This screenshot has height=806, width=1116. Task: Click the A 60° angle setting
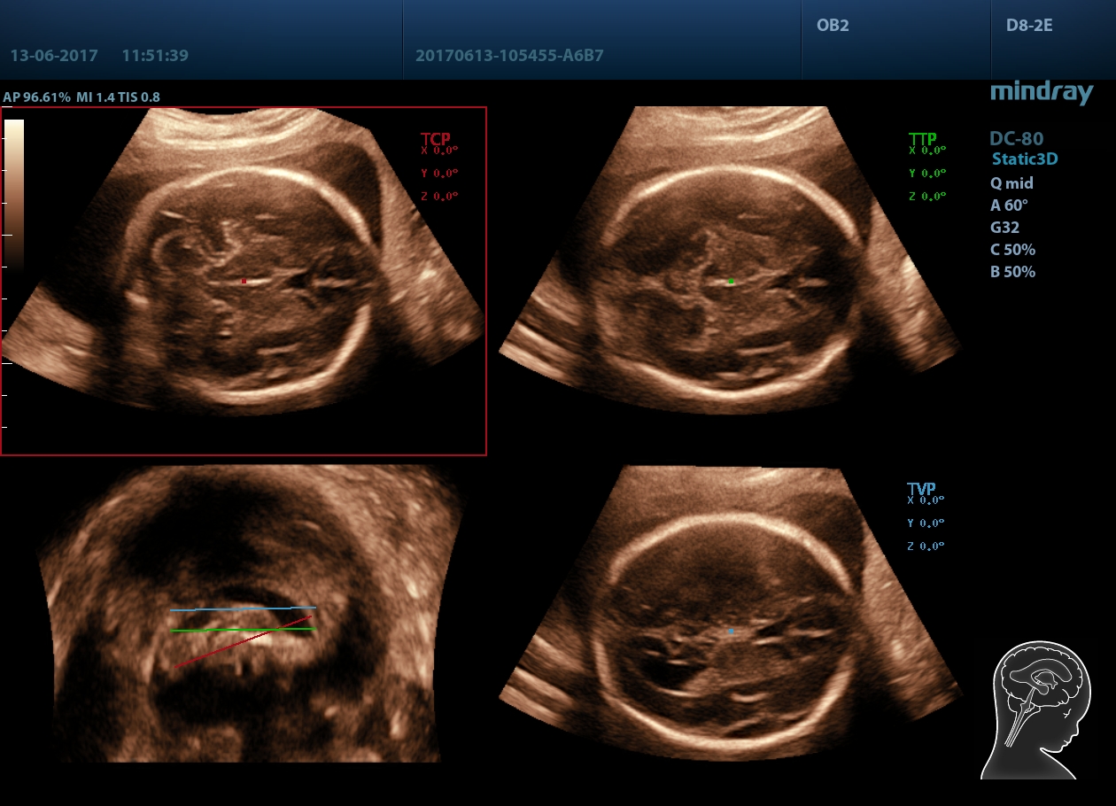tap(1009, 205)
